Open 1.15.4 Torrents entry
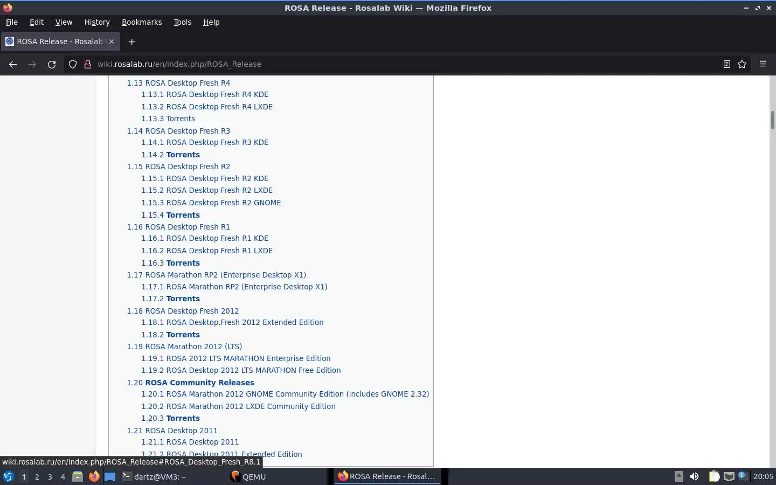This screenshot has height=485, width=776. pos(170,215)
